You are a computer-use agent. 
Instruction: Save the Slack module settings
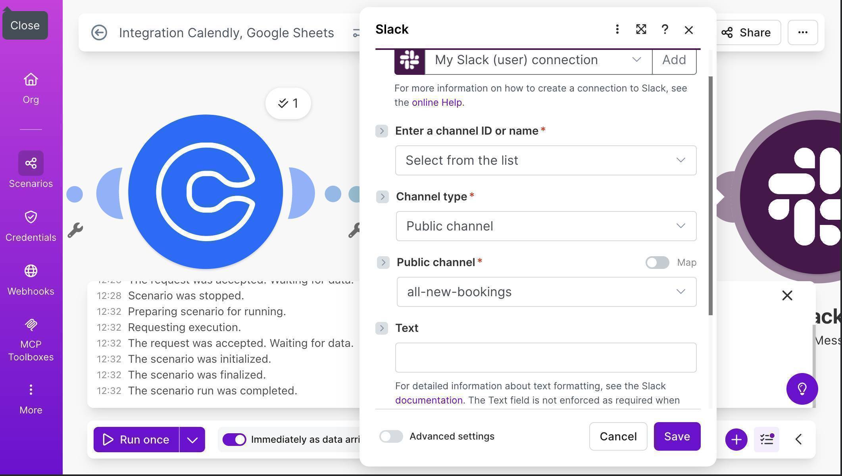click(677, 436)
